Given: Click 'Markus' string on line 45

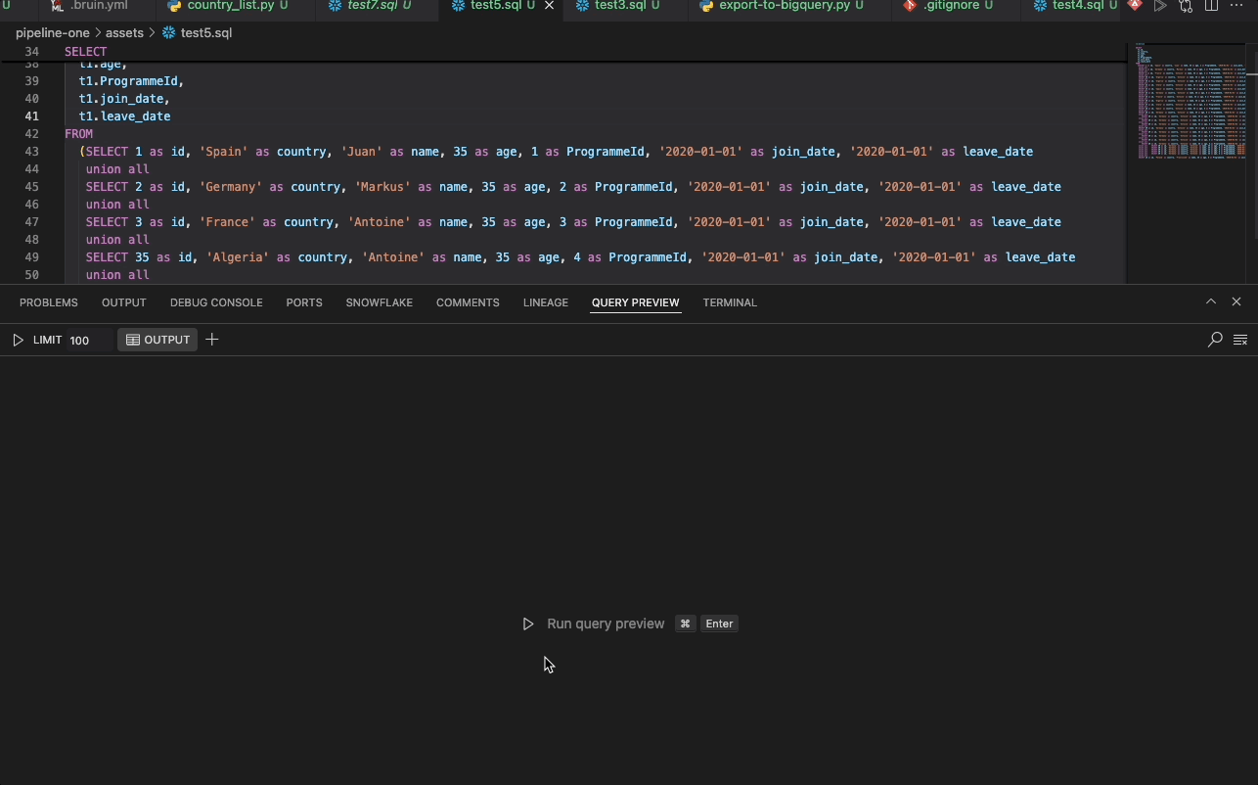Looking at the screenshot, I should [383, 187].
